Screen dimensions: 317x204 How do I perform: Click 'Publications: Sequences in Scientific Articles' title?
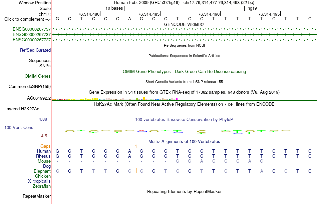184,56
